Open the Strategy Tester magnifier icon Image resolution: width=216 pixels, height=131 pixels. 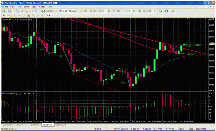[x=36, y=11]
